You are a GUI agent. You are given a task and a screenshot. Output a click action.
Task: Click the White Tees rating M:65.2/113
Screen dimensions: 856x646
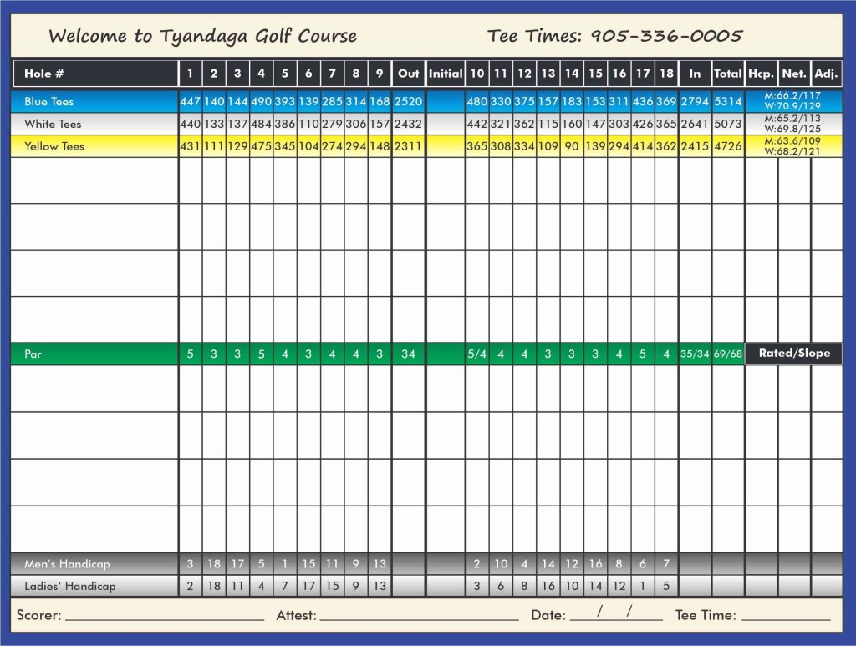(792, 119)
